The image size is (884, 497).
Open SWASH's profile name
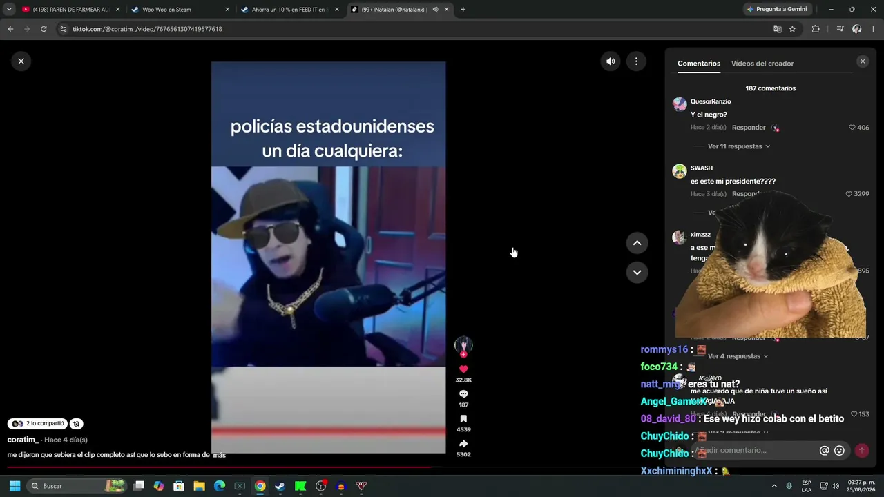702,168
